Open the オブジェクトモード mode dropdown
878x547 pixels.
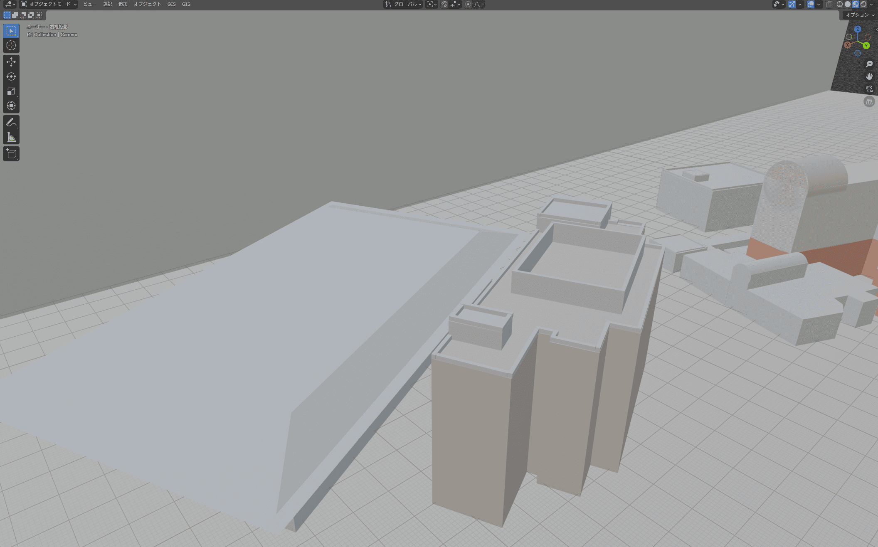[x=49, y=4]
